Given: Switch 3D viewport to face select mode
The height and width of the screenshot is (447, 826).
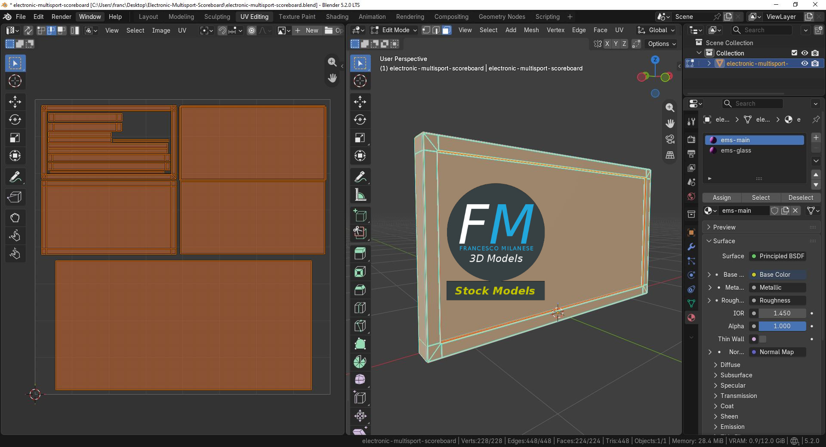Looking at the screenshot, I should [x=447, y=30].
